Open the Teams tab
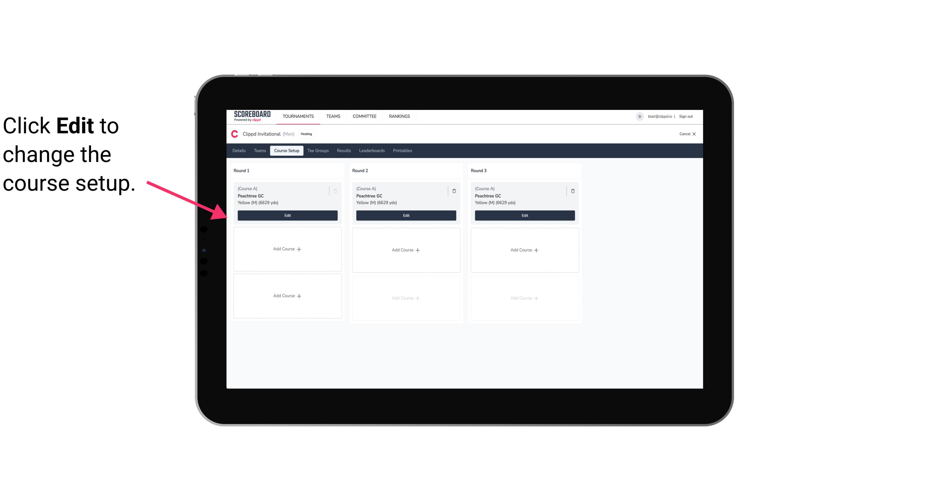The image size is (926, 498). 259,150
